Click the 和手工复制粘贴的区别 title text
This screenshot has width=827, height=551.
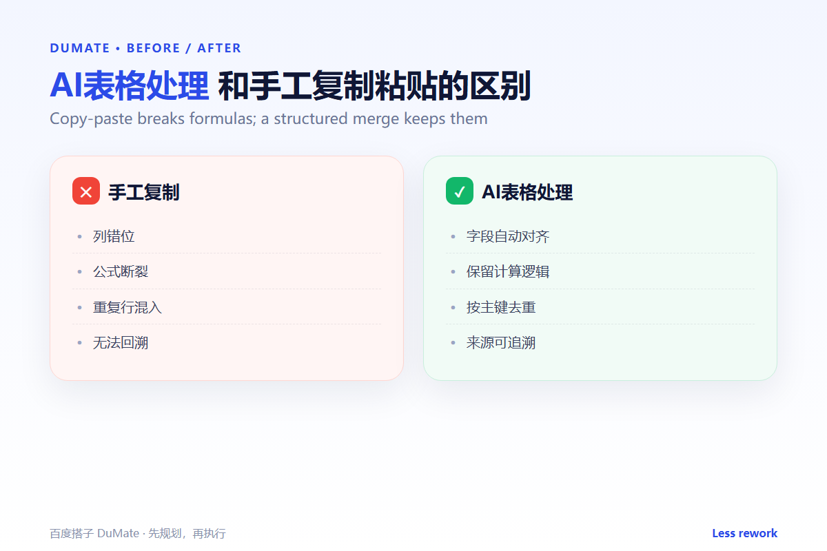point(374,86)
